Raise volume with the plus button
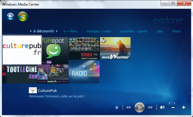The height and width of the screenshot is (117, 193). 184,107
